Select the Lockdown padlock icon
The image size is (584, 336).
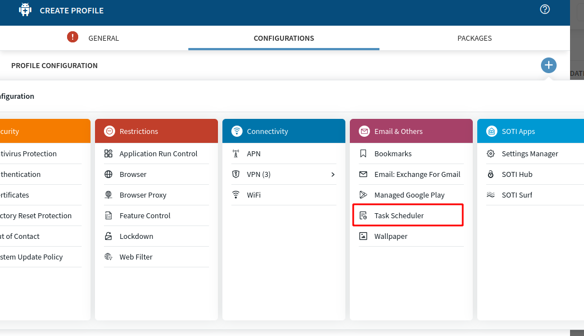108,236
